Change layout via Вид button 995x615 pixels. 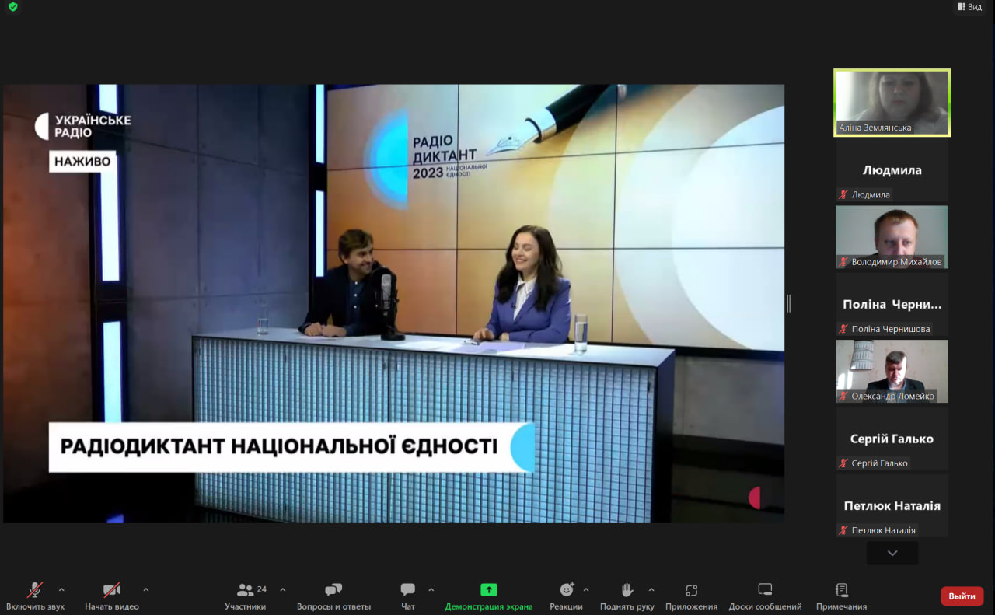[969, 7]
